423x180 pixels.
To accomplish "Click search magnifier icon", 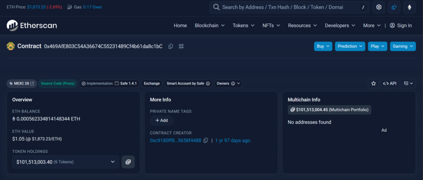I will [x=216, y=7].
